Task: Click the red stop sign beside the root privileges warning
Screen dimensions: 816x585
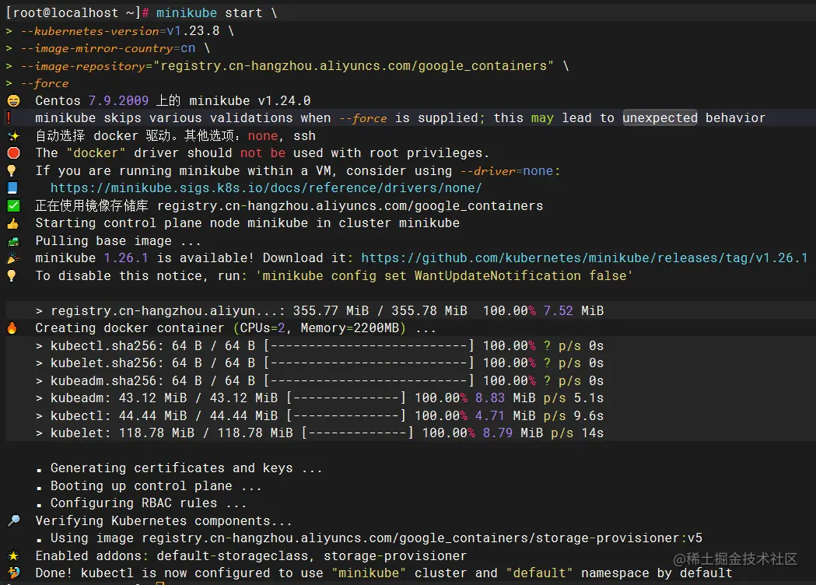Action: click(x=13, y=153)
